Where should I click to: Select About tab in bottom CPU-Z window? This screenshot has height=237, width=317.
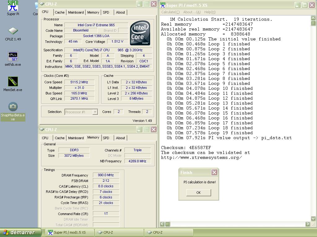point(120,138)
